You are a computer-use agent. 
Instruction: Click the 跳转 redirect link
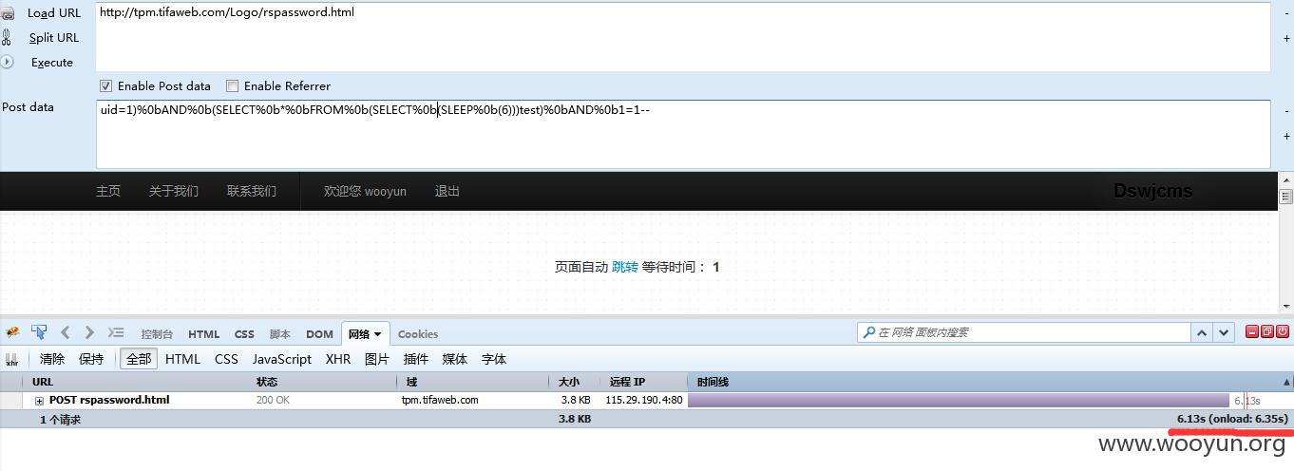pos(625,267)
